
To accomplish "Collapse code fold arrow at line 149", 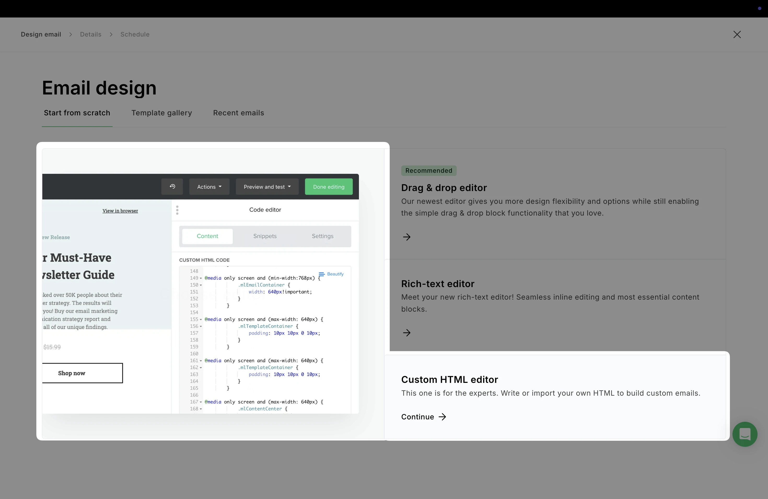I will click(x=201, y=278).
